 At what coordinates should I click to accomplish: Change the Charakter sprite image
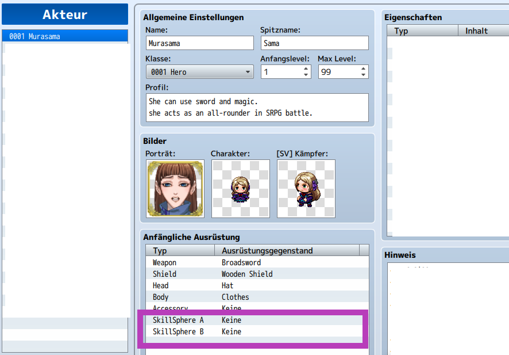tap(241, 189)
